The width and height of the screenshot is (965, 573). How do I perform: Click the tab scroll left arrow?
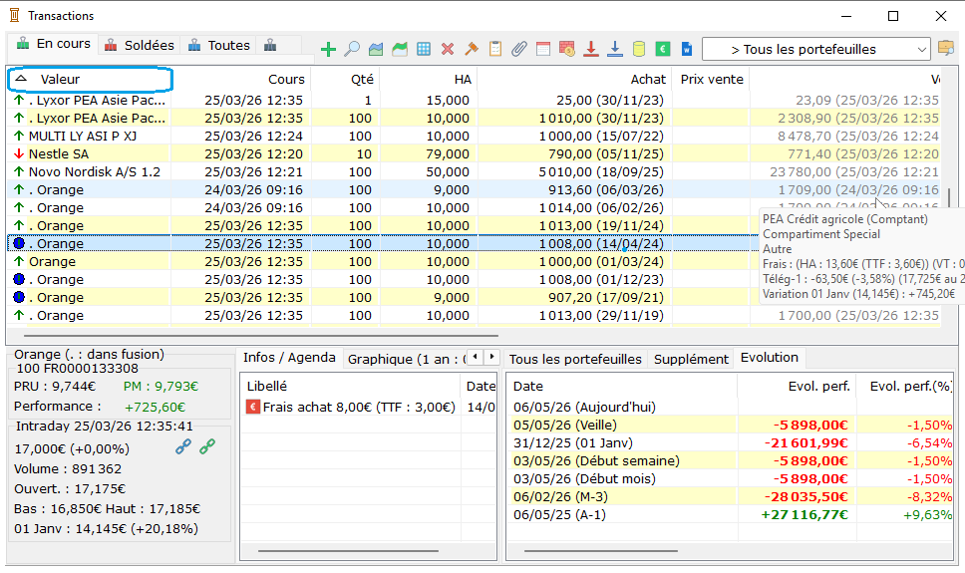click(x=476, y=357)
